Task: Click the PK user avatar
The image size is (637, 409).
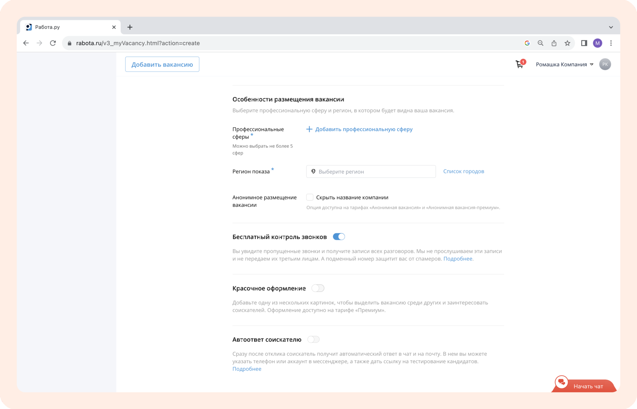Action: (605, 64)
